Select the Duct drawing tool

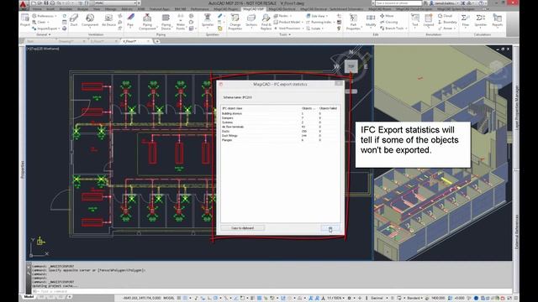coord(74,20)
